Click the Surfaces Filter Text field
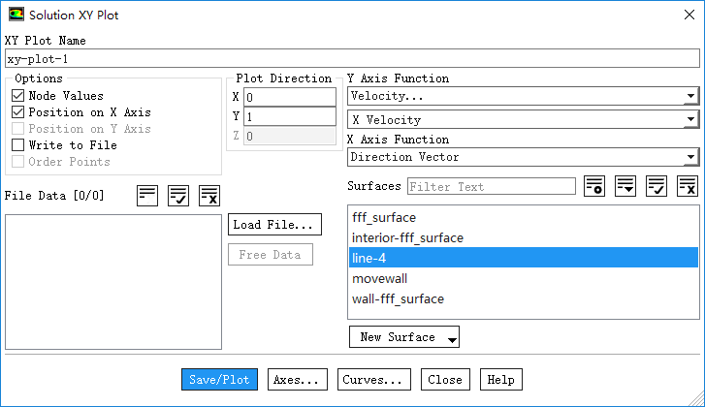This screenshot has height=407, width=705. [x=492, y=186]
